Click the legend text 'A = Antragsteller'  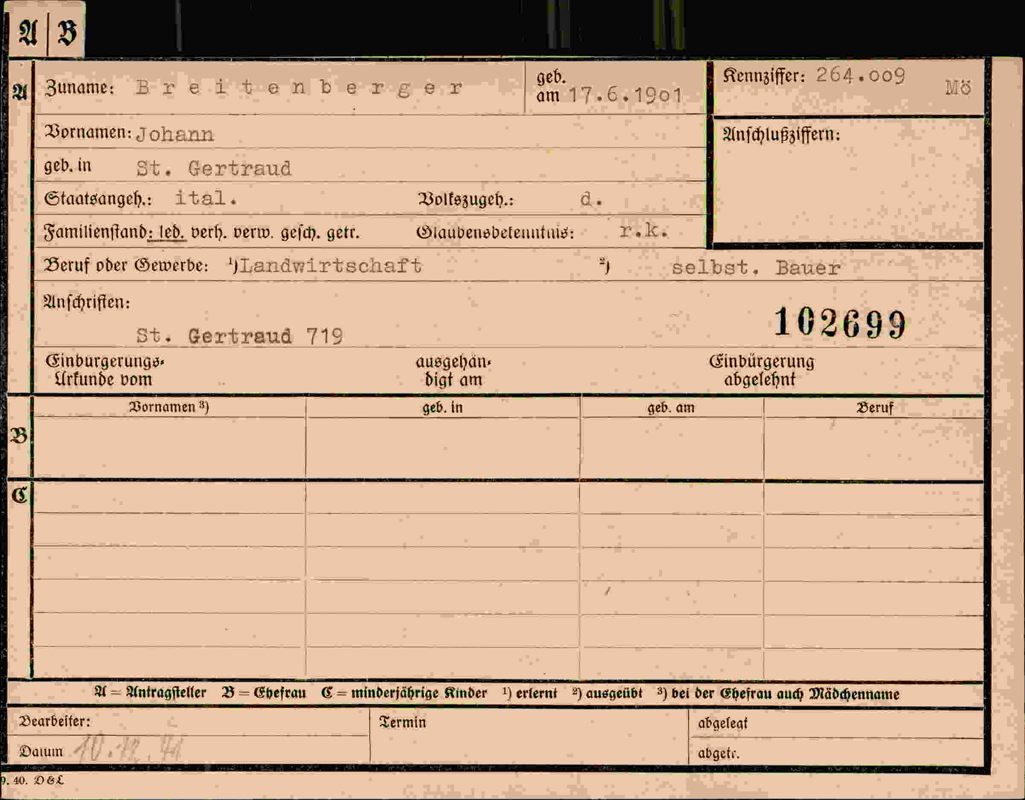(x=150, y=693)
